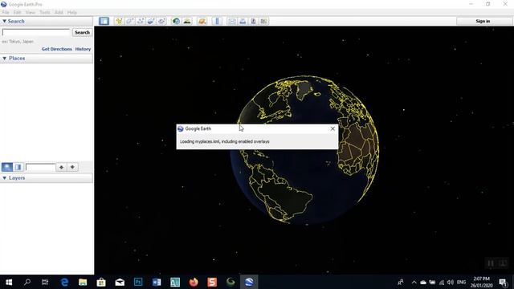
Task: Select the Ruler tool icon
Action: (x=217, y=21)
